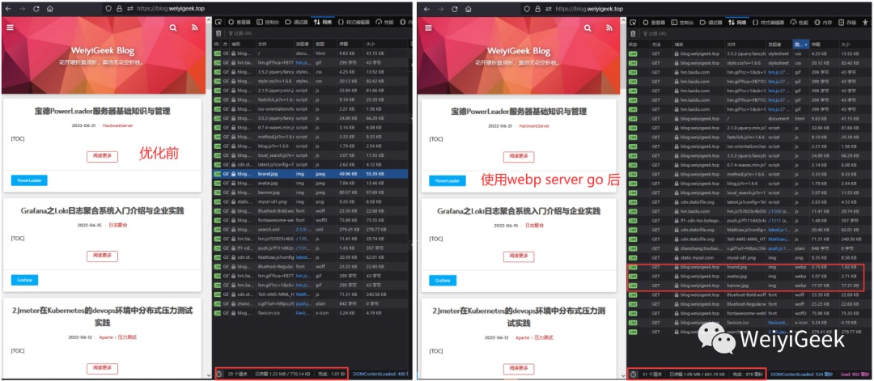The image size is (874, 381).
Task: Click the home icon in the right browser
Action: [x=469, y=9]
